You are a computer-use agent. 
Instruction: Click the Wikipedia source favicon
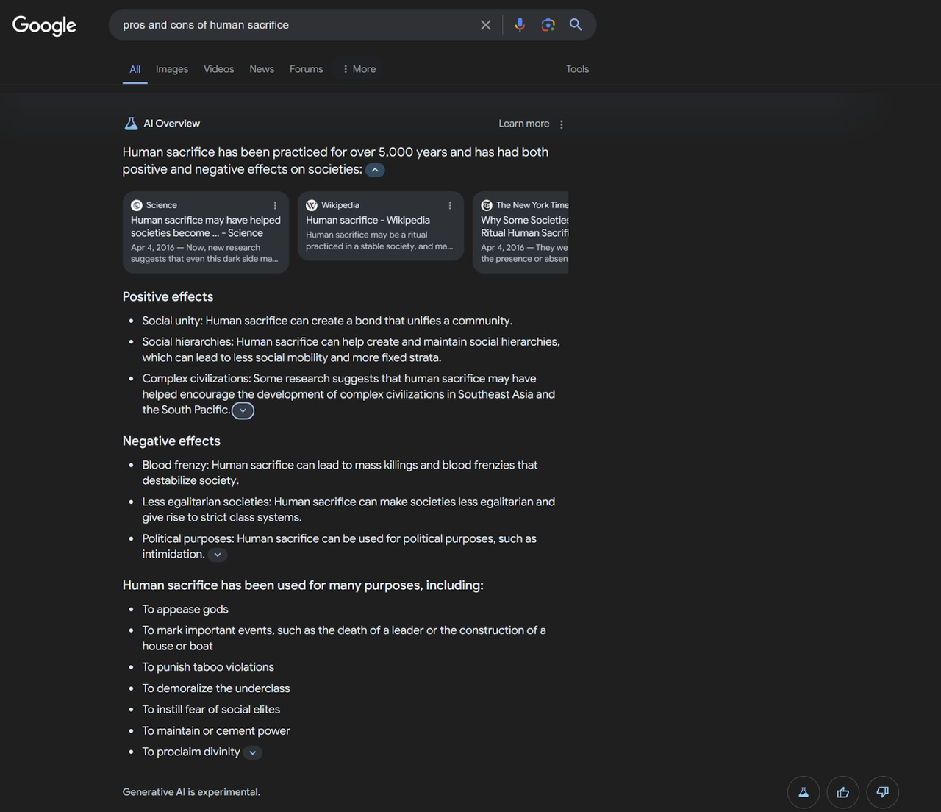pos(311,205)
